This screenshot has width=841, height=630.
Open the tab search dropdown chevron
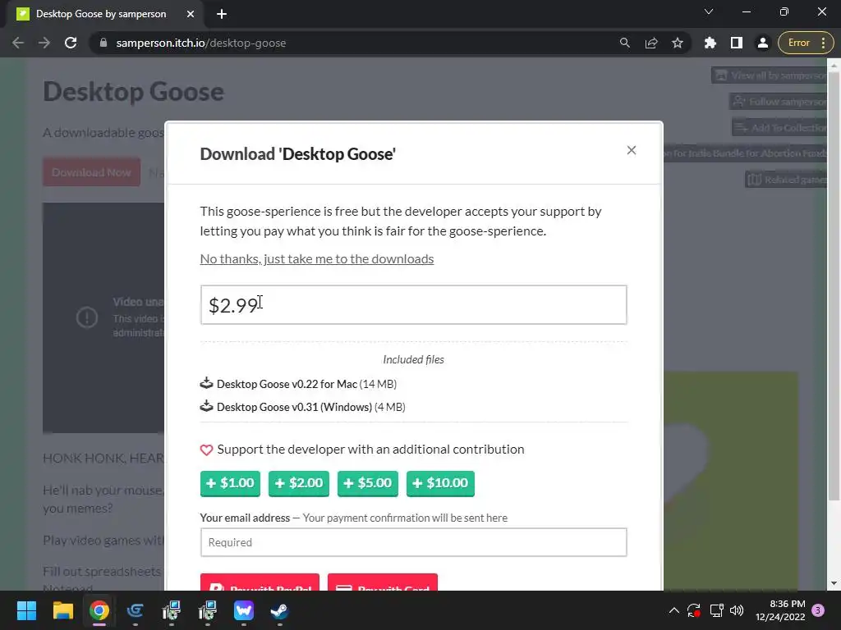tap(709, 11)
